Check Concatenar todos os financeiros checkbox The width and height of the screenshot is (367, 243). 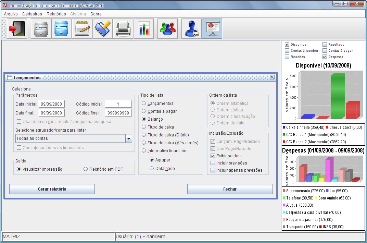(x=19, y=147)
